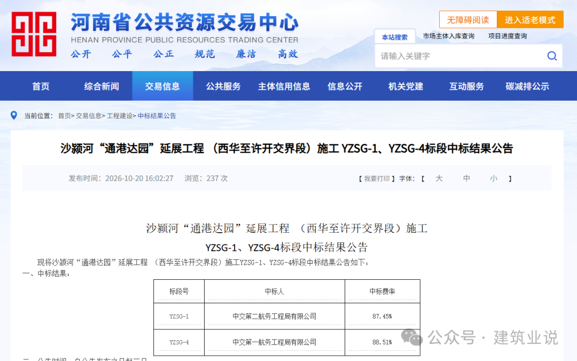Image resolution: width=577 pixels, height=361 pixels.
Task: Click the magnifier search icon
Action: [551, 56]
